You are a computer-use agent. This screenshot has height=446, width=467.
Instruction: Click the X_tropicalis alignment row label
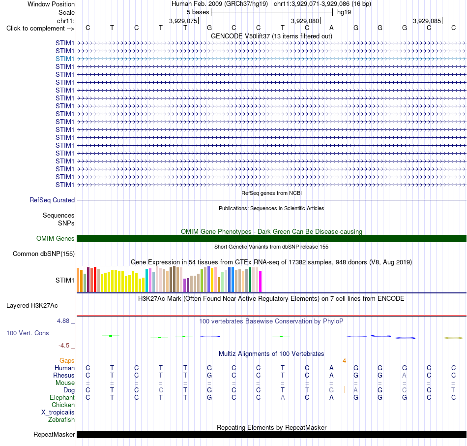58,413
